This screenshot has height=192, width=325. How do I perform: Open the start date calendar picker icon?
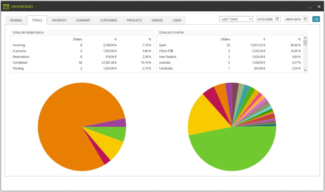(x=277, y=19)
